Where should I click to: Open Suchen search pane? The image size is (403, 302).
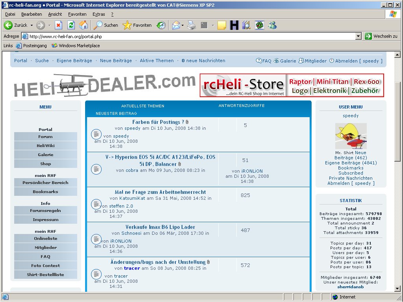click(106, 25)
